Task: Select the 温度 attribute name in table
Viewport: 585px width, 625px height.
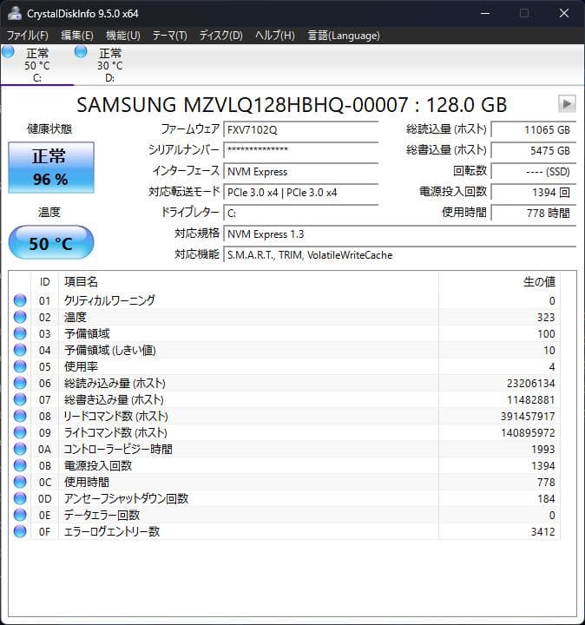Action: 76,318
